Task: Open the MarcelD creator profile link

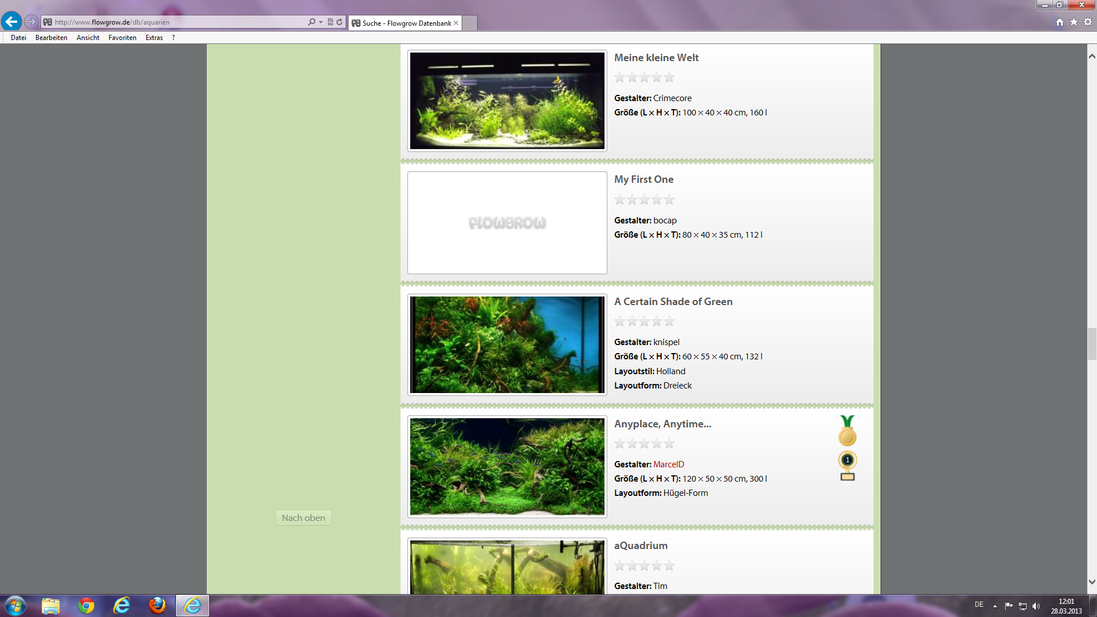Action: 668,464
